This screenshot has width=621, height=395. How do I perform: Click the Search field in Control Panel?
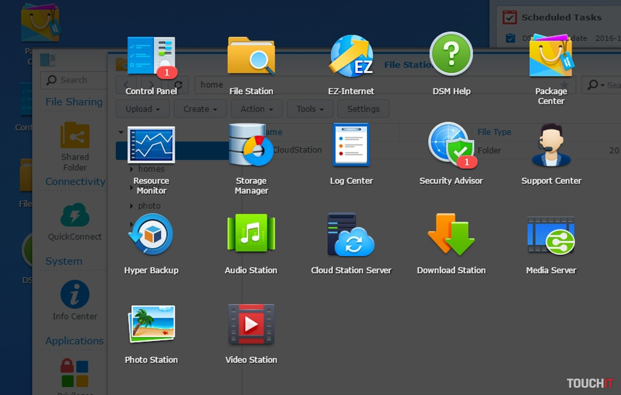coord(73,80)
